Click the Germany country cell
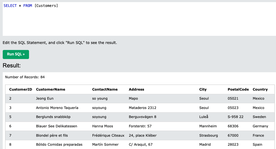 point(260,126)
